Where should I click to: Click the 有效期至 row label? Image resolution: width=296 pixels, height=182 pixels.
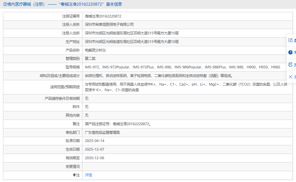pyautogui.click(x=73, y=158)
